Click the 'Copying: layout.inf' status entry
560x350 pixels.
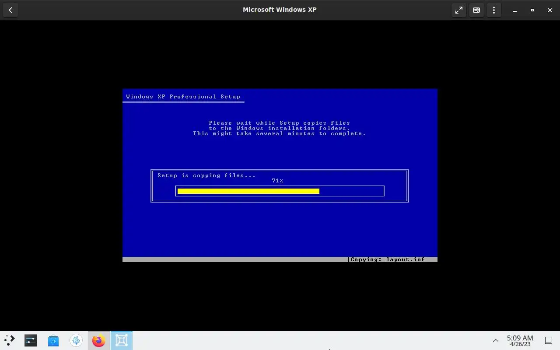coord(388,259)
